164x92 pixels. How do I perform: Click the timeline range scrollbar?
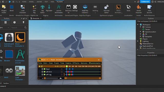(83, 78)
